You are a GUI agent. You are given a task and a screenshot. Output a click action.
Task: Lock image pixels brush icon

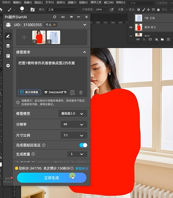pyautogui.click(x=144, y=10)
